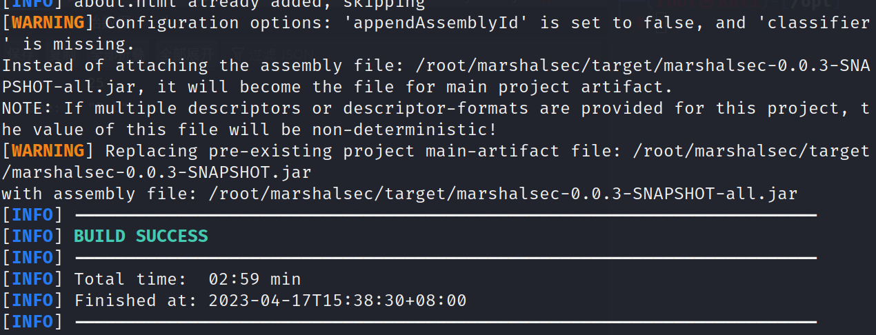Click the jar path after 'with assembly file:'
The width and height of the screenshot is (876, 335).
(x=502, y=194)
